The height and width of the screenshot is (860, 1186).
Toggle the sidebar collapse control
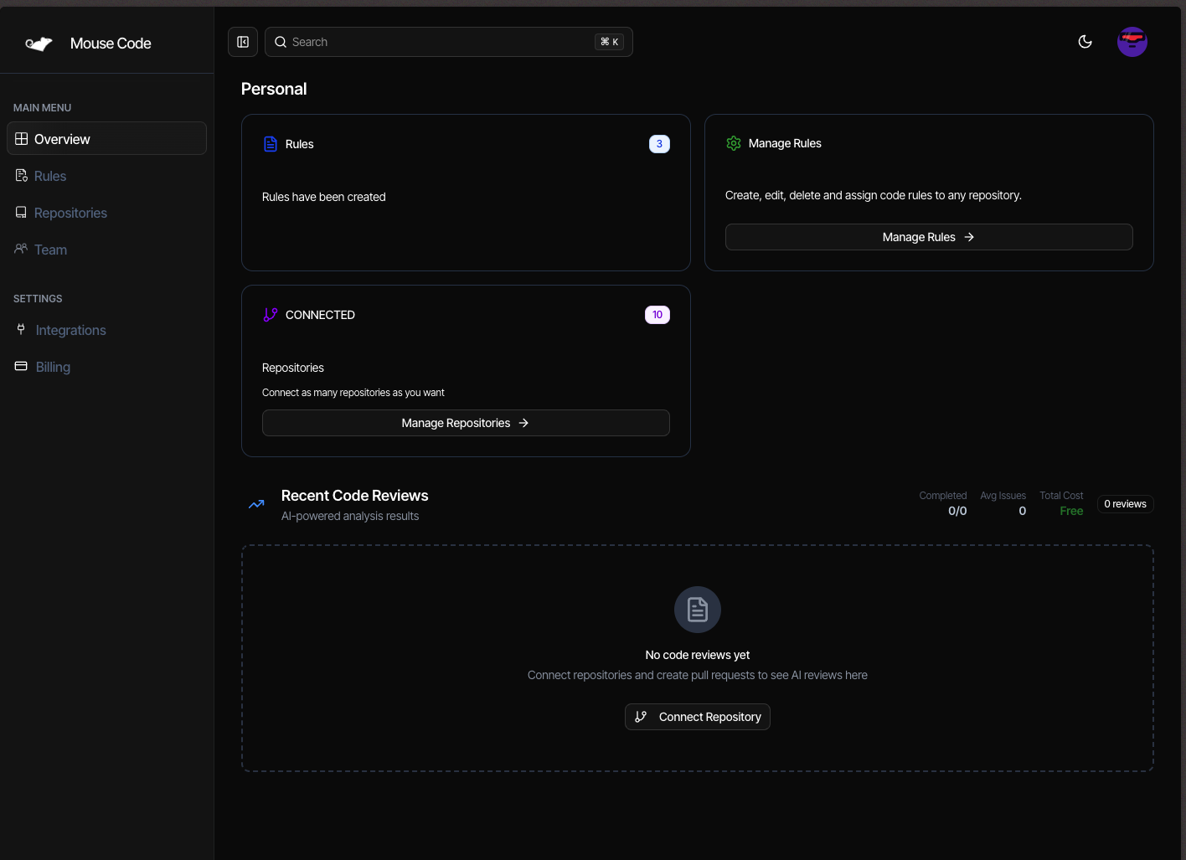tap(243, 41)
